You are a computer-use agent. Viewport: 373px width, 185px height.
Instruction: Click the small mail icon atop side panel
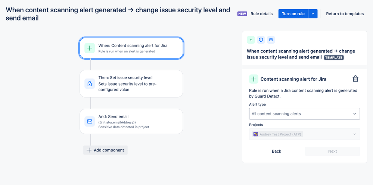pyautogui.click(x=271, y=40)
